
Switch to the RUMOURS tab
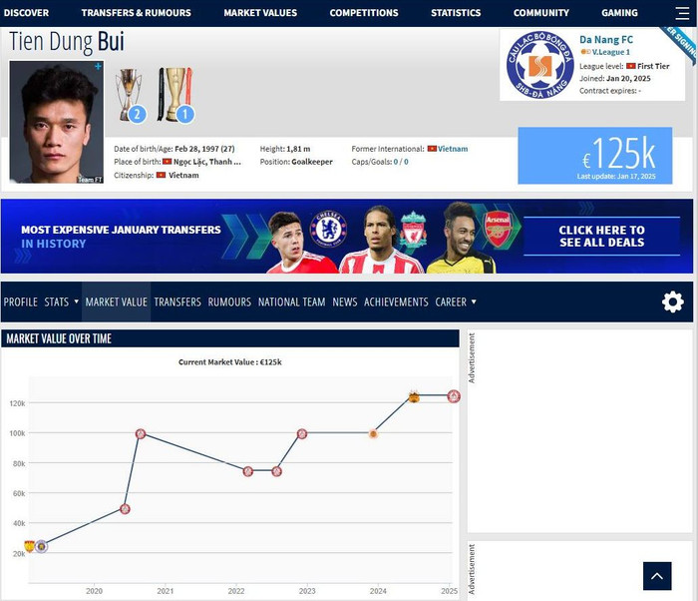(x=229, y=301)
